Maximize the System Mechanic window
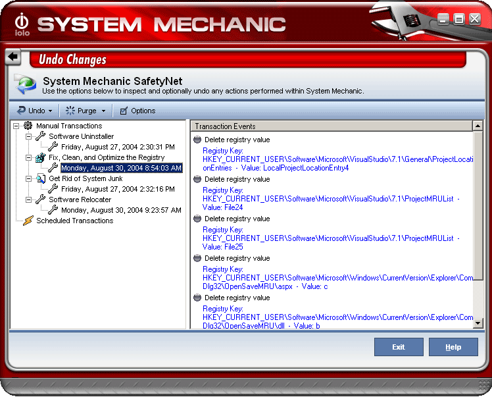 (x=458, y=20)
